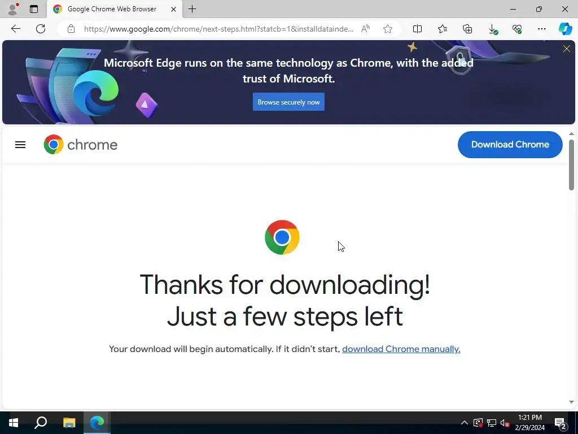Open the tab actions menu icon

(34, 9)
